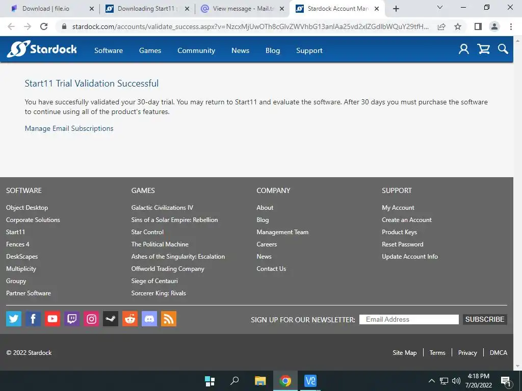Open the My Account footer link
Image resolution: width=522 pixels, height=391 pixels.
click(x=398, y=208)
